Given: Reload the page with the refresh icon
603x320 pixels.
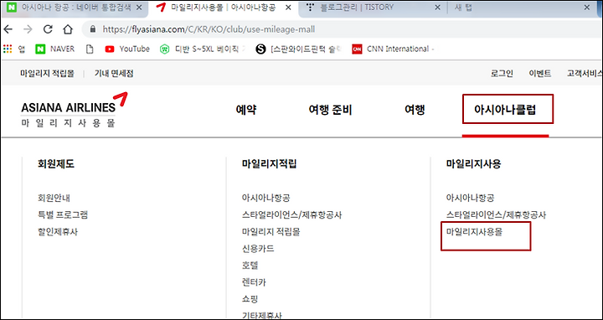Looking at the screenshot, I should (48, 29).
